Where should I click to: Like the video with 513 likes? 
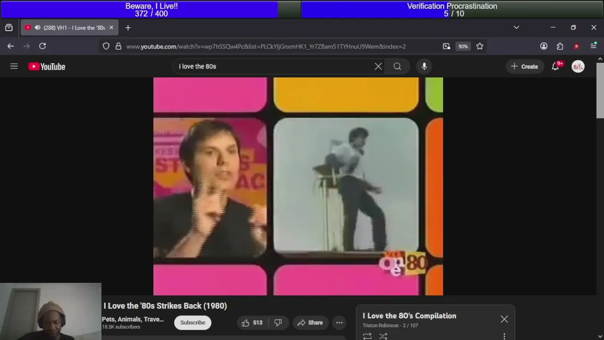tap(252, 323)
